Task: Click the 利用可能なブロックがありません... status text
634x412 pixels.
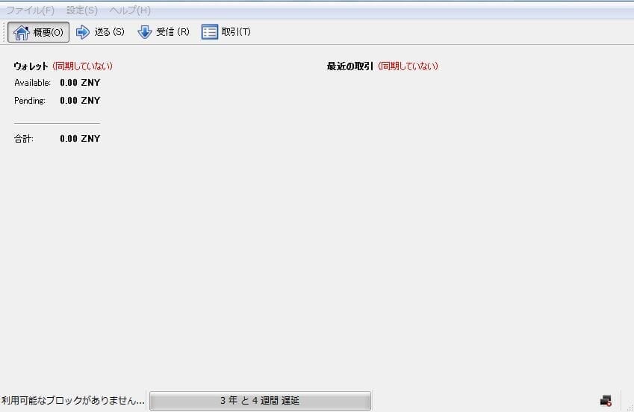Action: click(72, 401)
